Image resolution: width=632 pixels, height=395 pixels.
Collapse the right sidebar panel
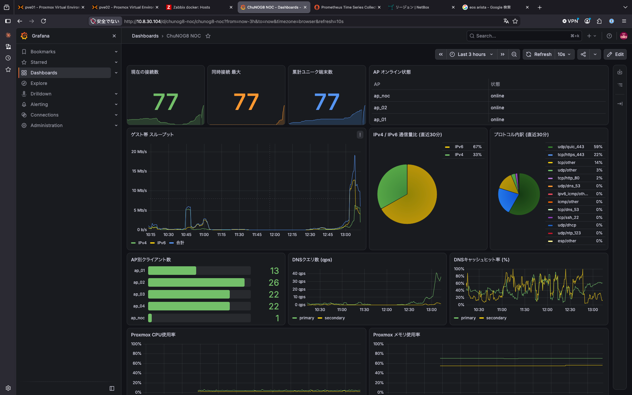(620, 104)
